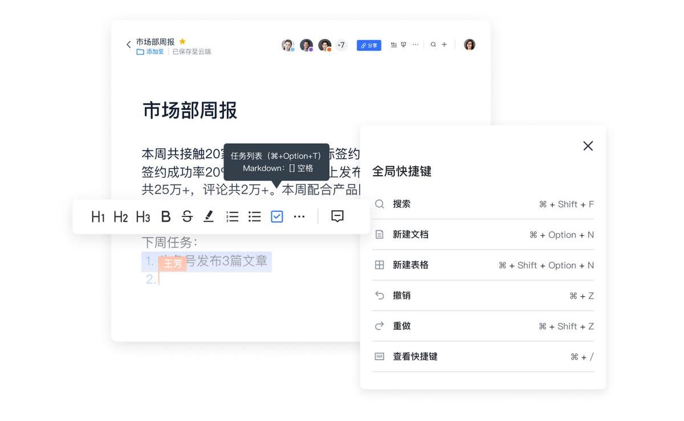Insert a bulleted list
The height and width of the screenshot is (421, 684).
[254, 216]
